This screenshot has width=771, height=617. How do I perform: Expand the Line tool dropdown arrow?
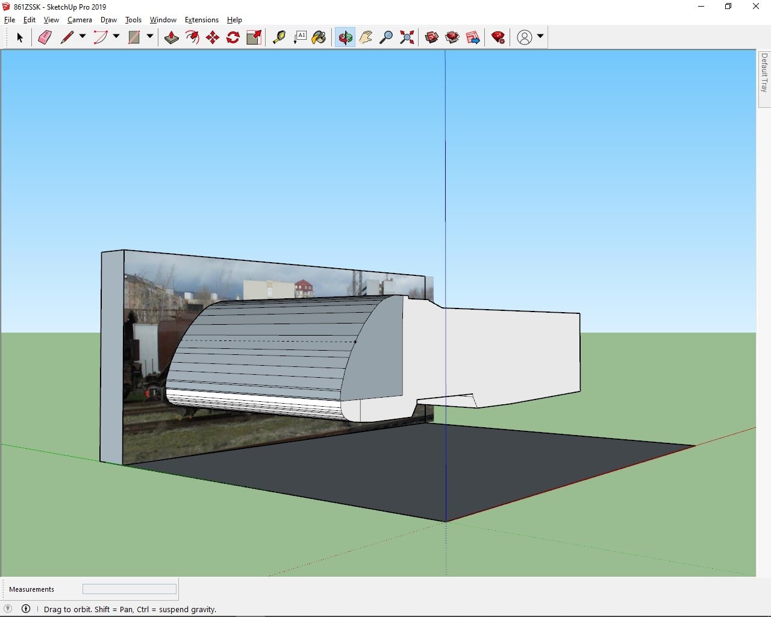(83, 37)
